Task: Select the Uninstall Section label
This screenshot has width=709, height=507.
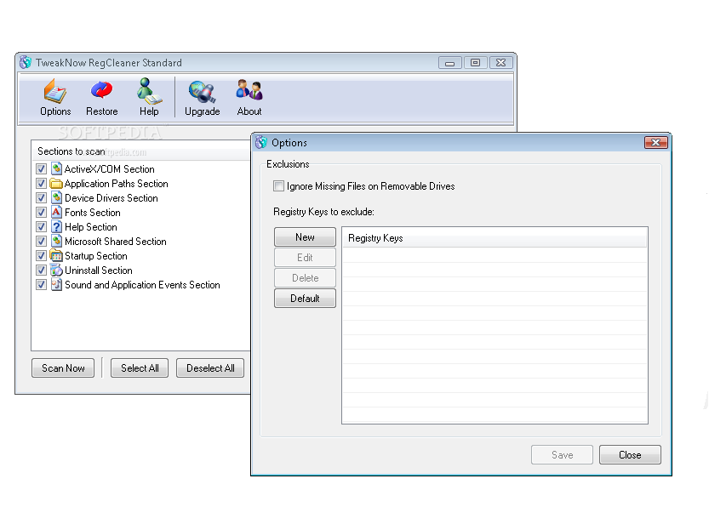Action: click(x=99, y=271)
